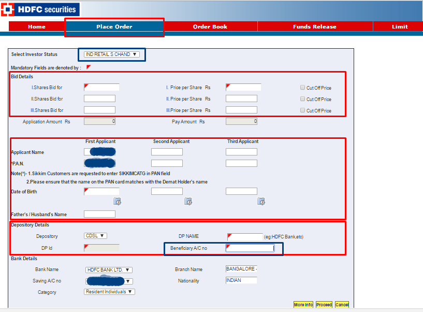Click the First Applicant Date of Birth field
The height and width of the screenshot is (312, 423).
point(101,191)
